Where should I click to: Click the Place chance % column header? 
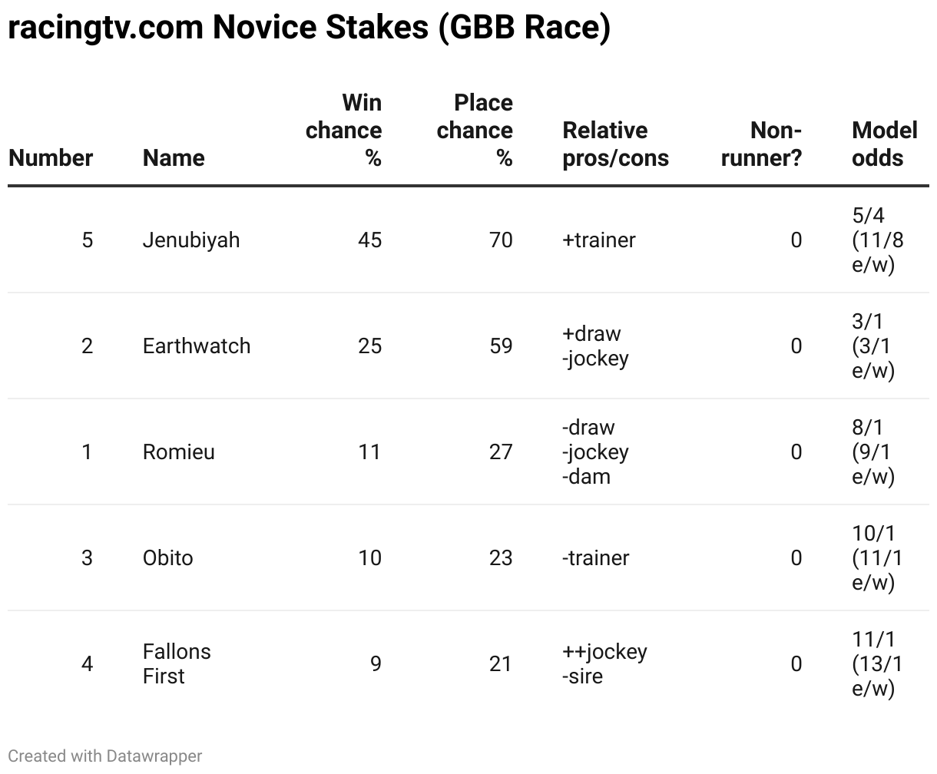pos(475,130)
